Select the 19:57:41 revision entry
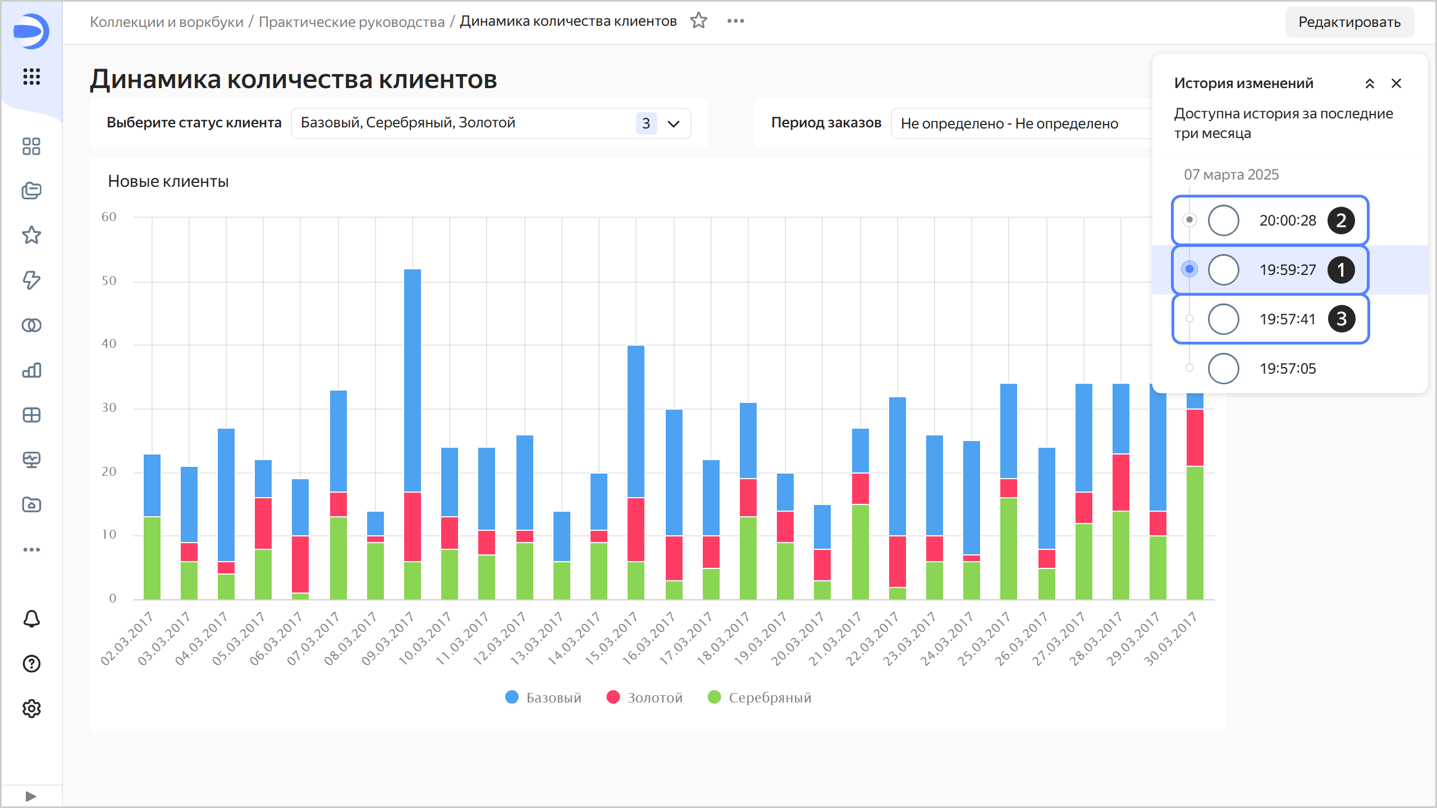This screenshot has width=1437, height=808. (1287, 319)
